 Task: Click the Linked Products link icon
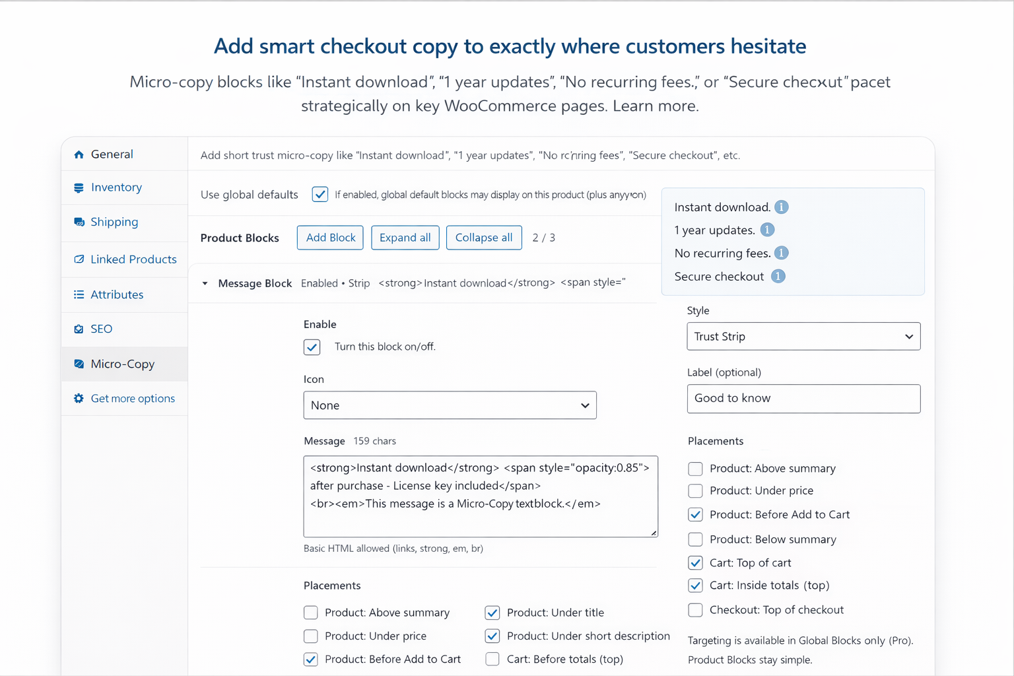point(79,259)
